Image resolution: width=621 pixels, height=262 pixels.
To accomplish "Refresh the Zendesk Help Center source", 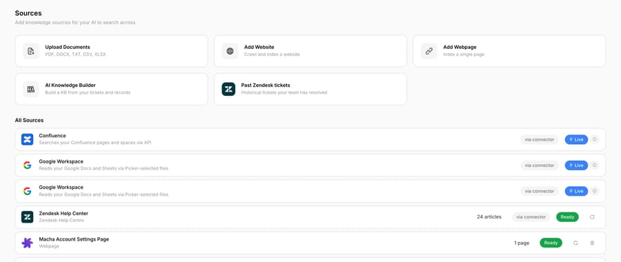I will pyautogui.click(x=592, y=217).
